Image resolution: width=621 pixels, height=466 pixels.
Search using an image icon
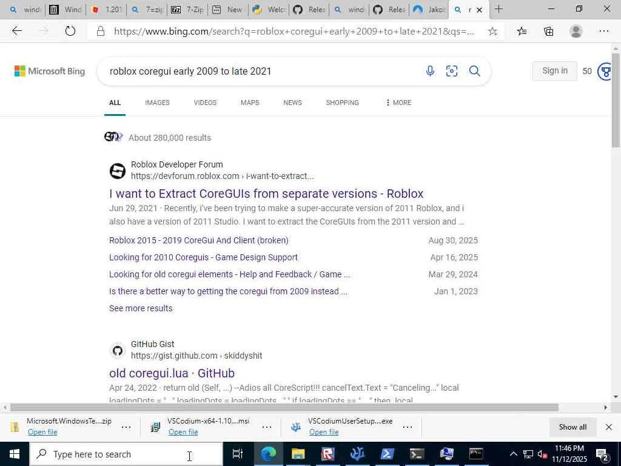pos(452,71)
